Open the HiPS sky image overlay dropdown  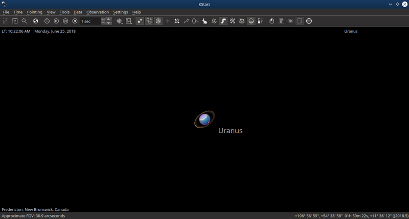pos(129,21)
